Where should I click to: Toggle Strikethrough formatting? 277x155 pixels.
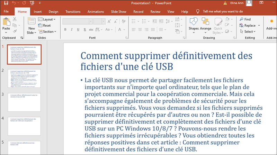[91, 29]
